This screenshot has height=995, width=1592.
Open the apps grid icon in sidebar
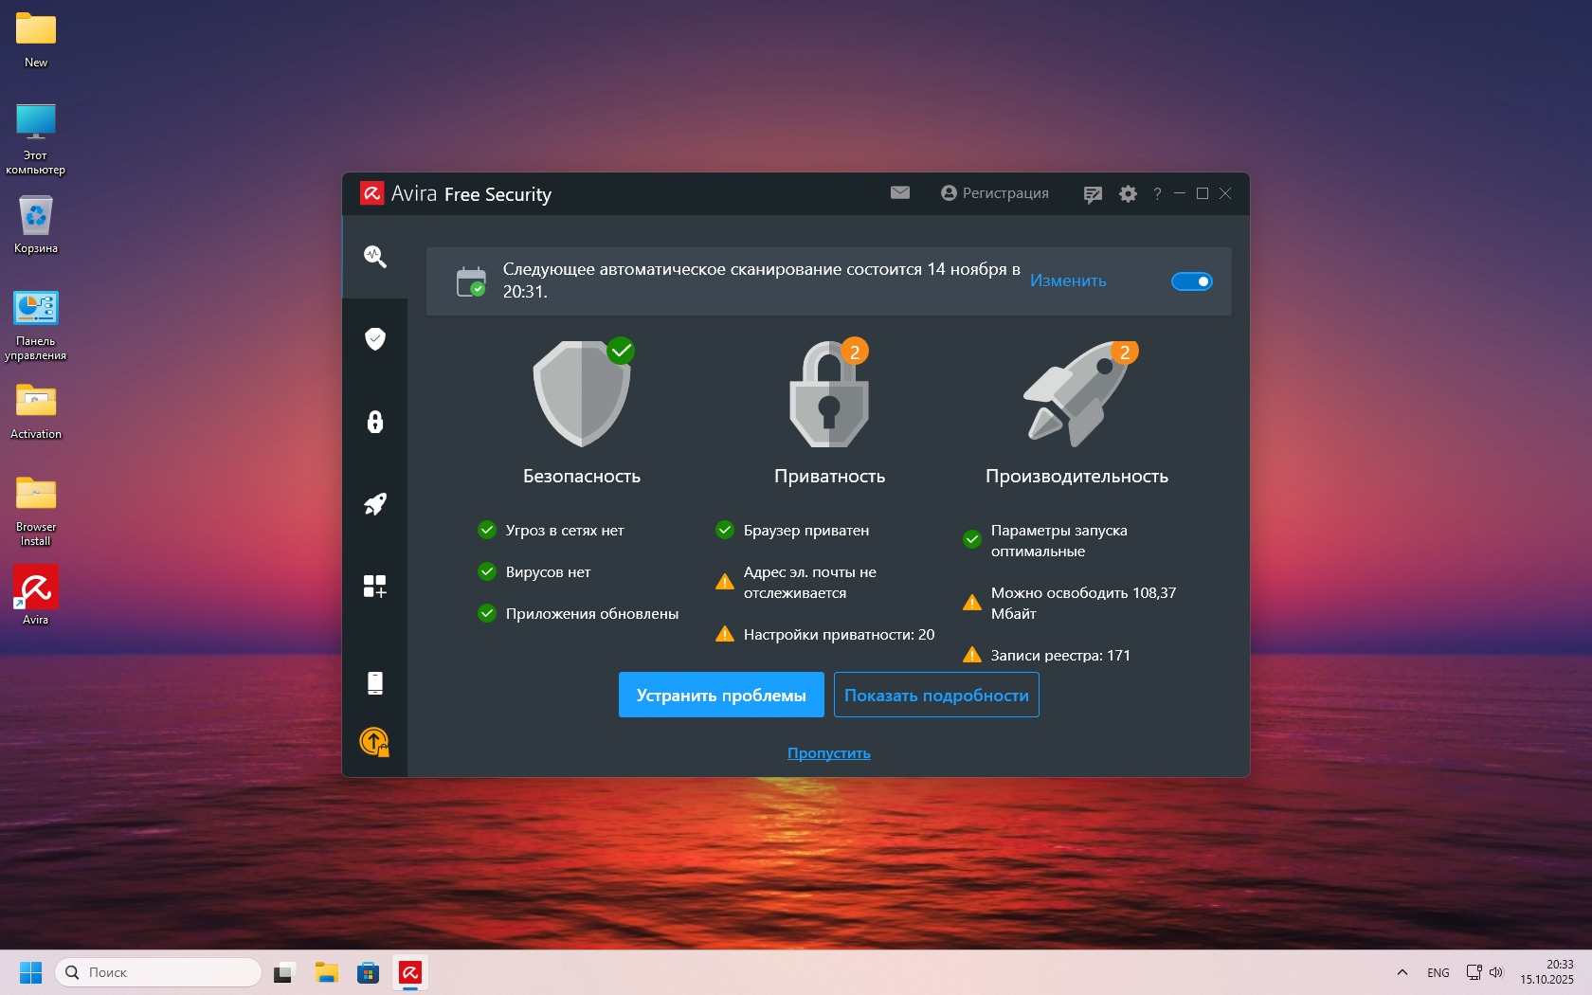tap(375, 587)
